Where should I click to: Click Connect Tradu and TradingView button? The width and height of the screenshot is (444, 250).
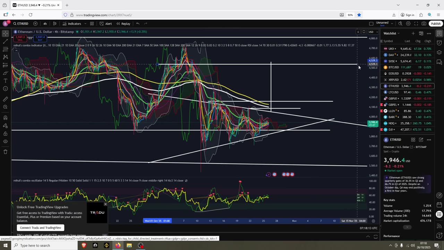[40, 228]
